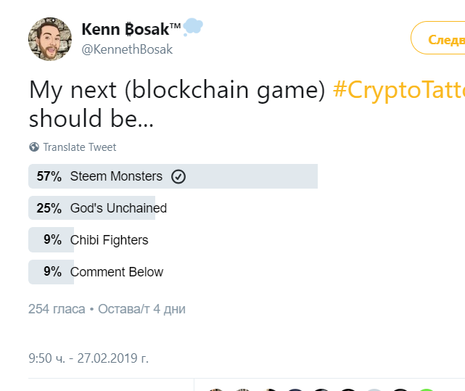Image resolution: width=465 pixels, height=391 pixels.
Task: Click the tweet text 'should be…'
Action: click(x=91, y=120)
